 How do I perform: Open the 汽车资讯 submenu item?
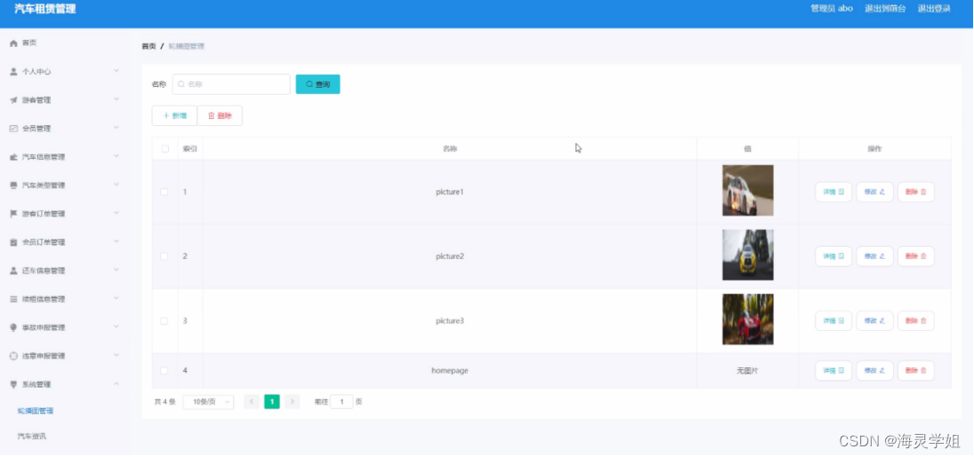coord(32,437)
